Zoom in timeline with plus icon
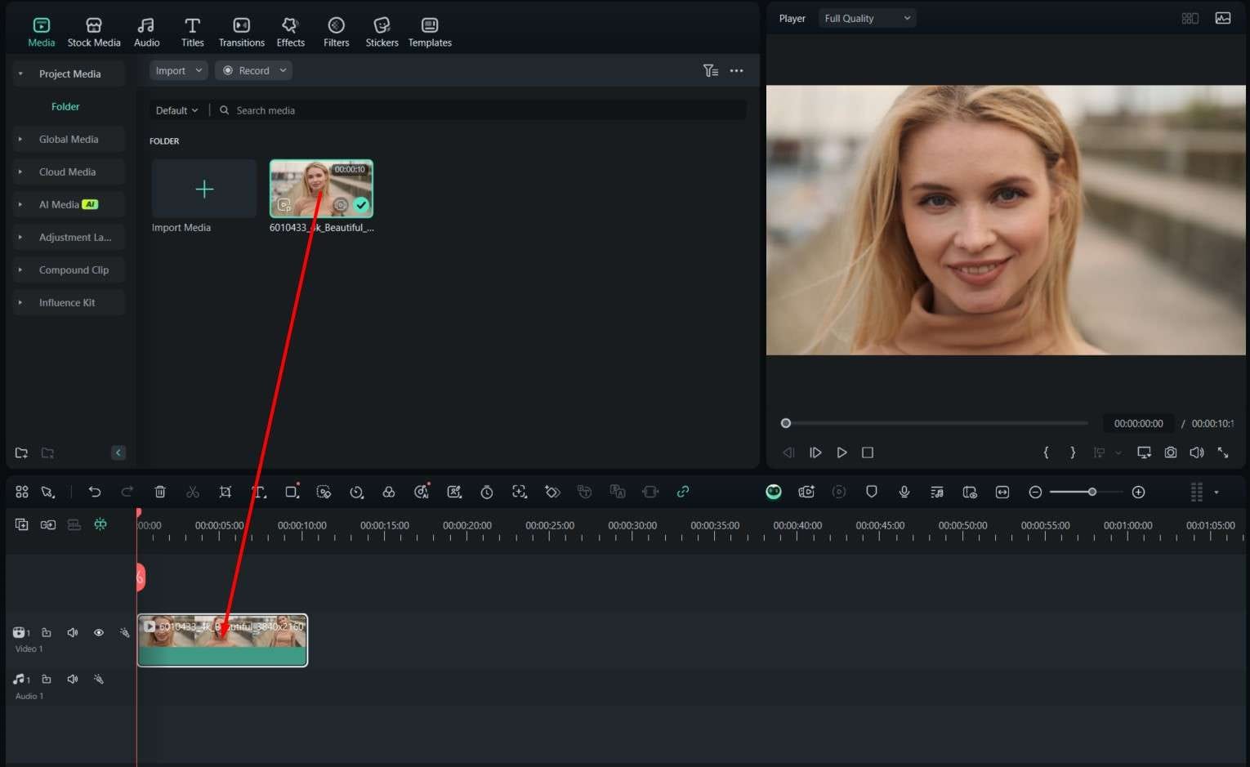The image size is (1250, 767). [x=1139, y=492]
